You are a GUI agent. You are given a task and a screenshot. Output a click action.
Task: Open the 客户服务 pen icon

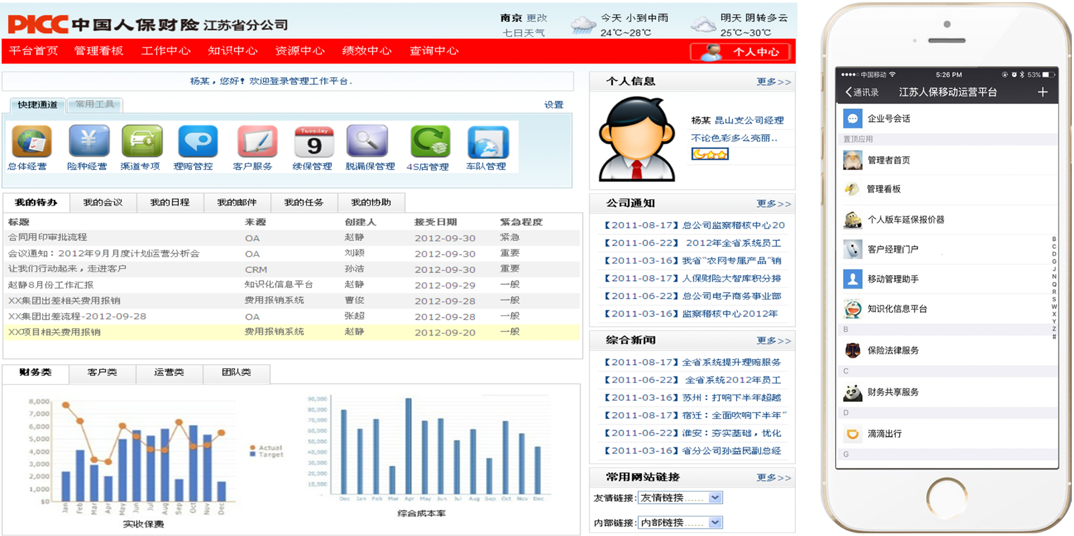[x=258, y=141]
